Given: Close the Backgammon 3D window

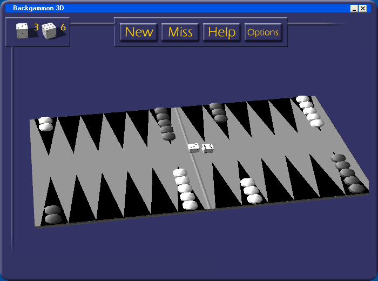Looking at the screenshot, I should click(x=363, y=9).
